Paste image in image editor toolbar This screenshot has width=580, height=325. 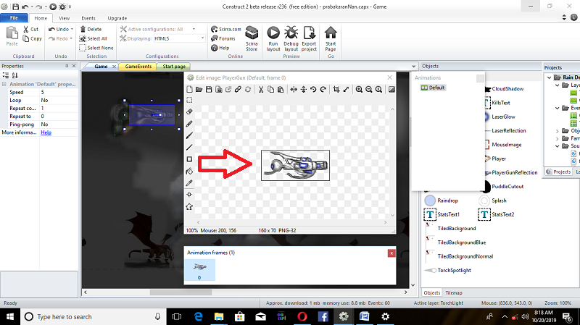point(281,89)
